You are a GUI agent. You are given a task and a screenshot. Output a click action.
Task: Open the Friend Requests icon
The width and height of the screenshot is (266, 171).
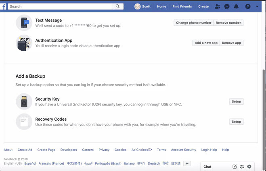[218, 6]
